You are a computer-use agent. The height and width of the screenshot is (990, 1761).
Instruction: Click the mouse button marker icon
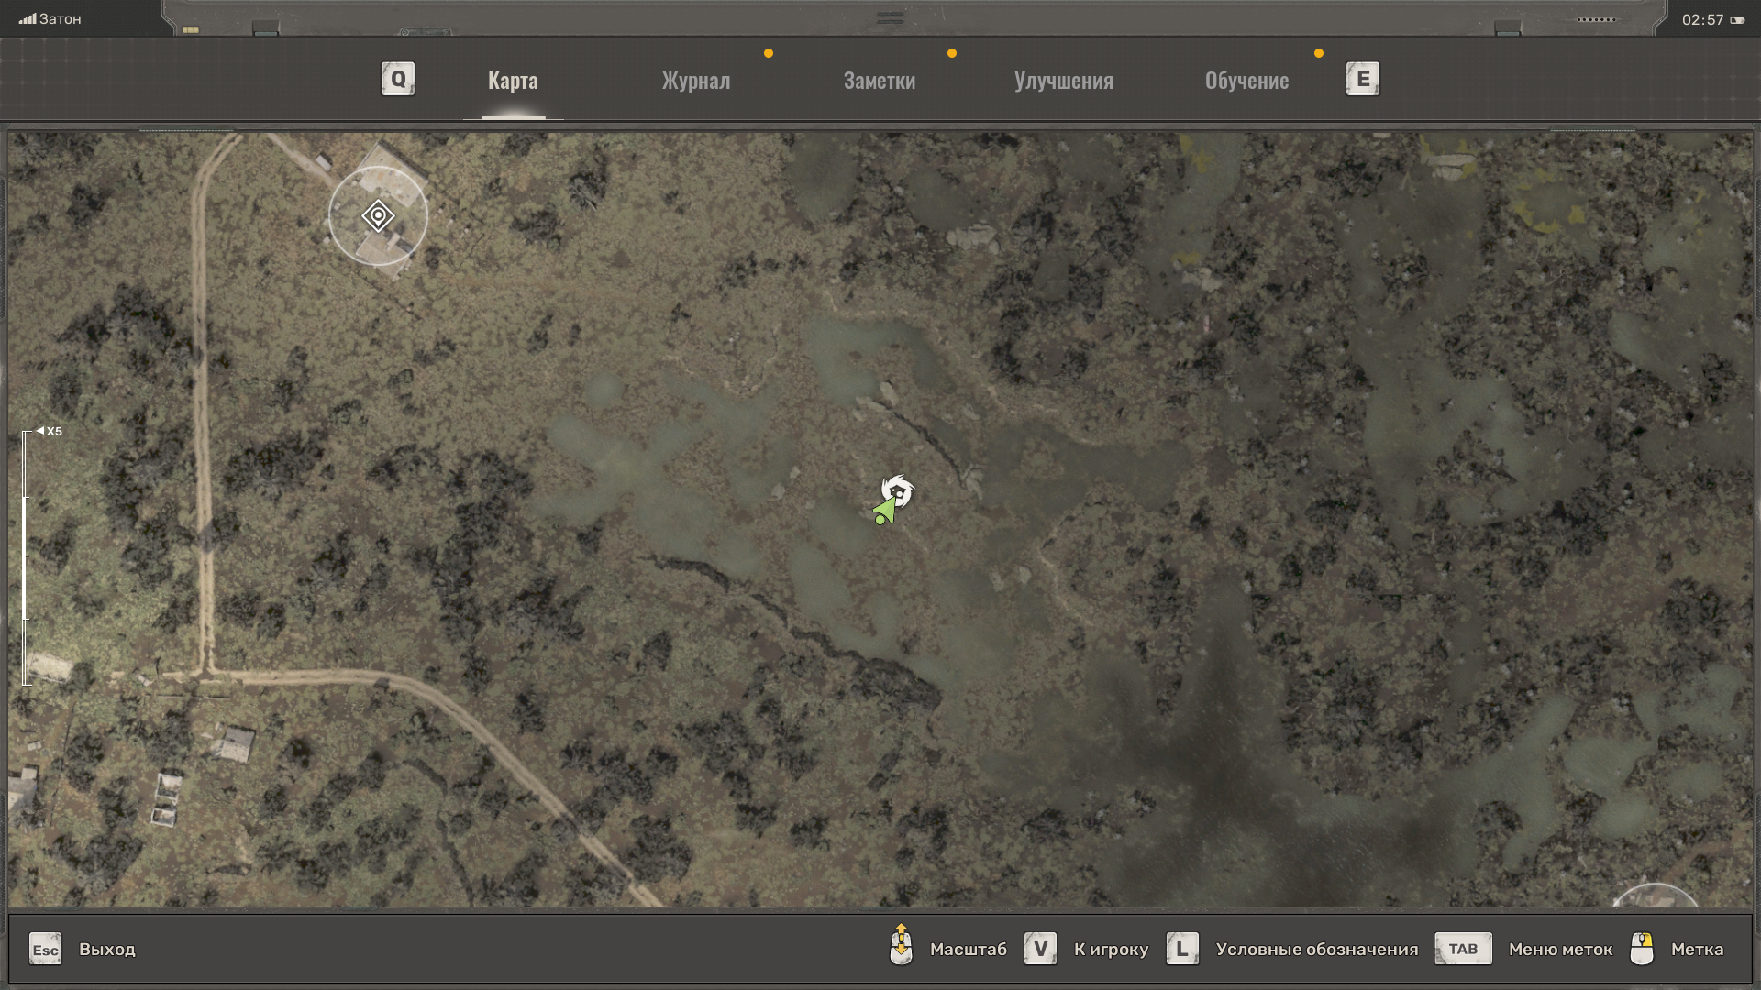(1642, 949)
